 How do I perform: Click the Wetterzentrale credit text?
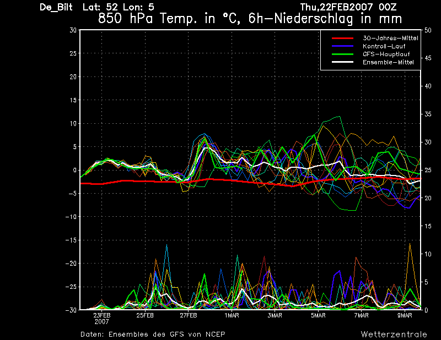(394, 334)
